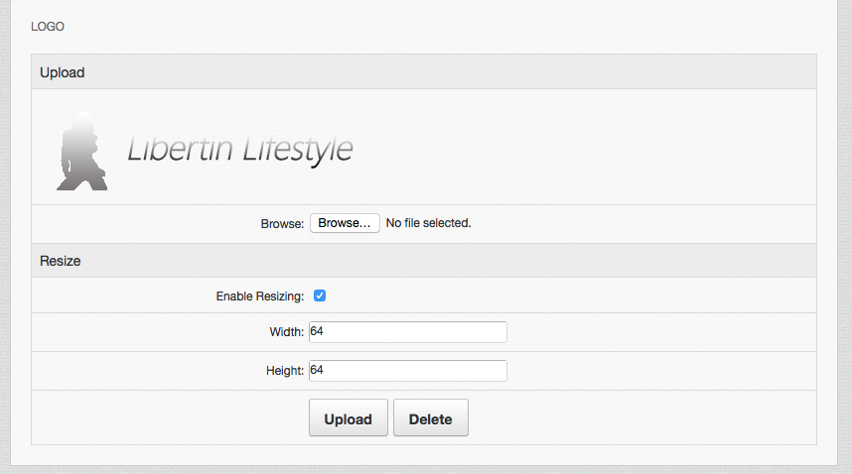Click the Upload section header

click(x=62, y=72)
